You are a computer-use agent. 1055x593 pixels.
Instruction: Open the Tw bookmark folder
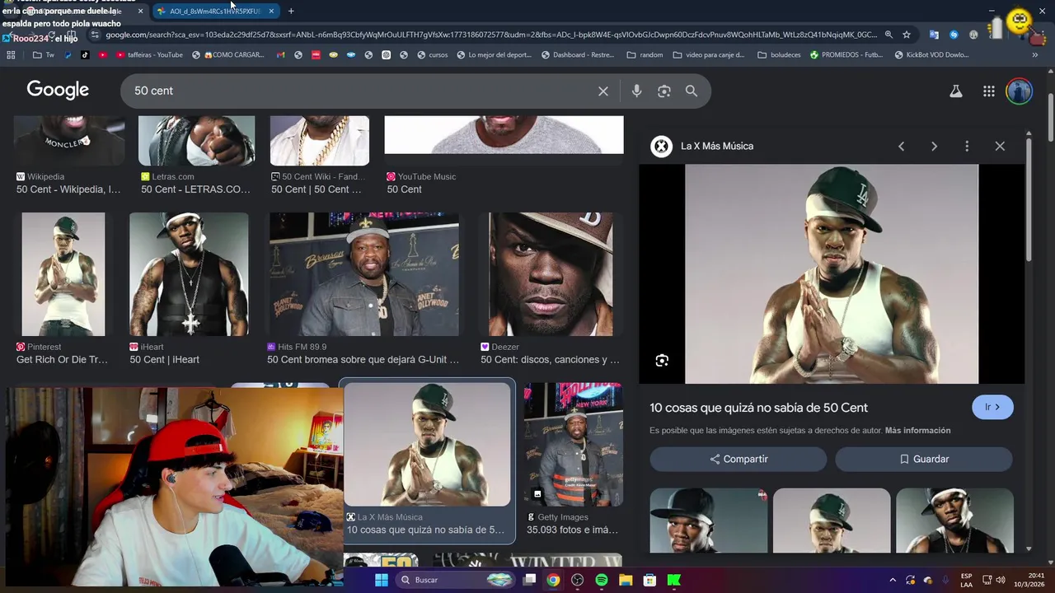(x=44, y=55)
